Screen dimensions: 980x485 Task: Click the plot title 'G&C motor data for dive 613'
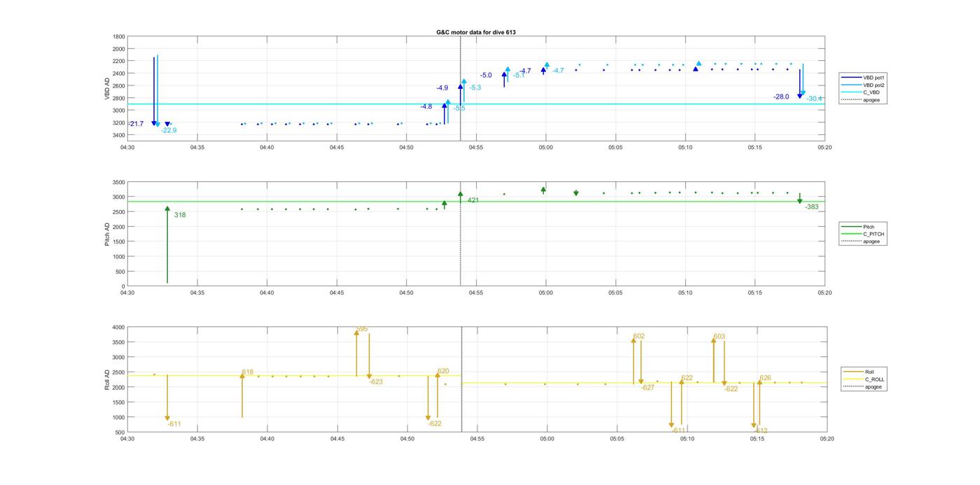tap(475, 32)
